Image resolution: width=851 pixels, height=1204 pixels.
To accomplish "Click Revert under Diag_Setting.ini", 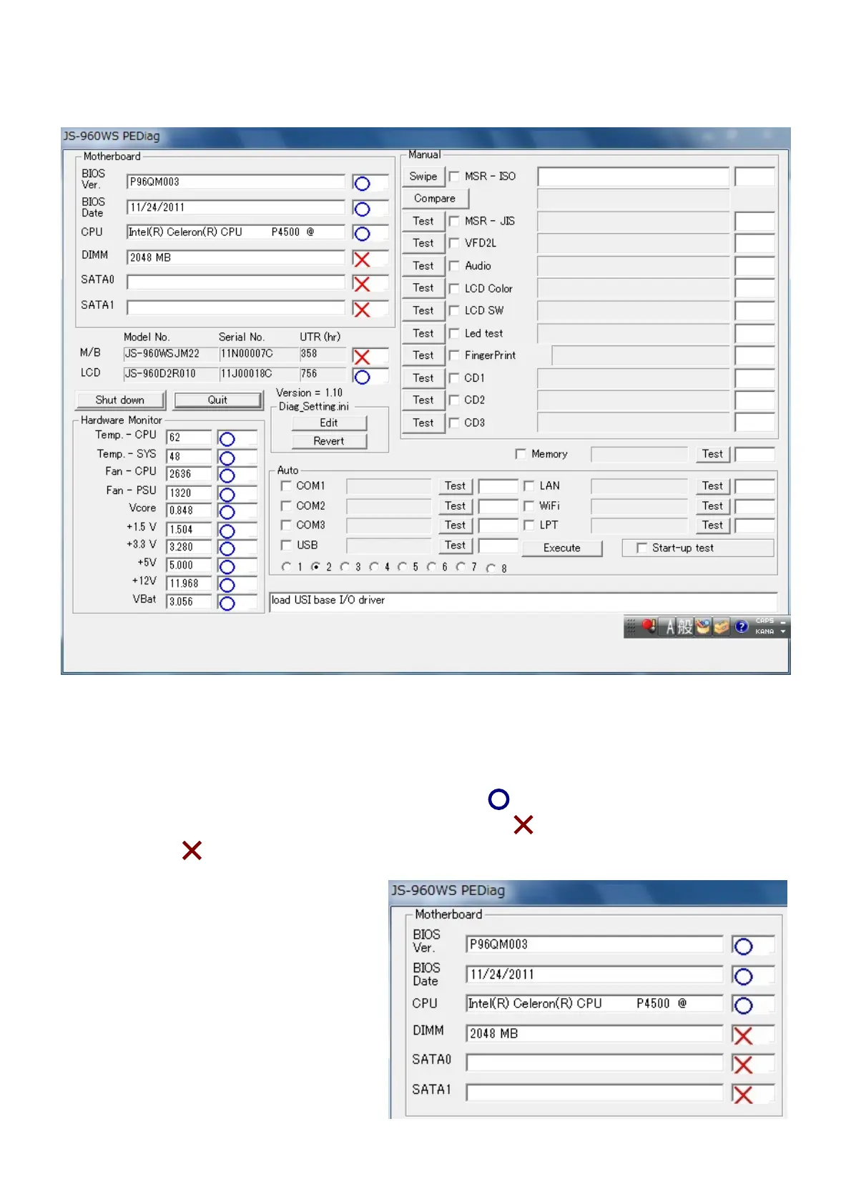I will [x=329, y=441].
